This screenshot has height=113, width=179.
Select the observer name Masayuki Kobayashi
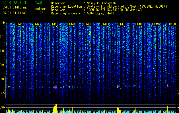(102, 3)
